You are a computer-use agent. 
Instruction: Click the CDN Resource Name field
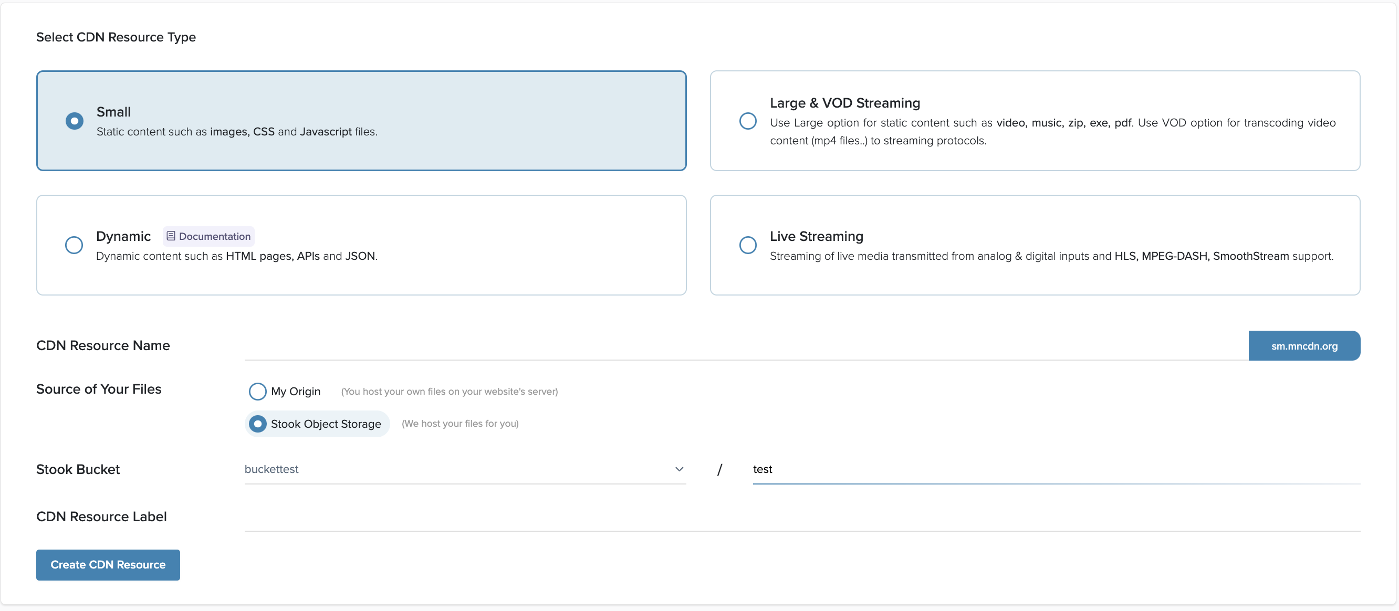tap(745, 345)
